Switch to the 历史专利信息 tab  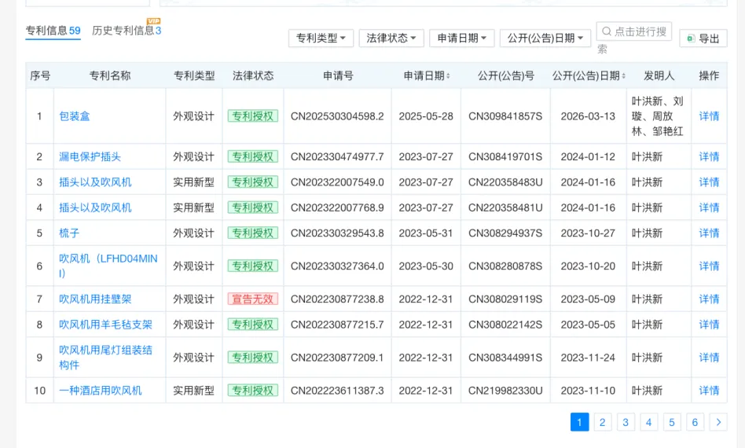[x=127, y=31]
